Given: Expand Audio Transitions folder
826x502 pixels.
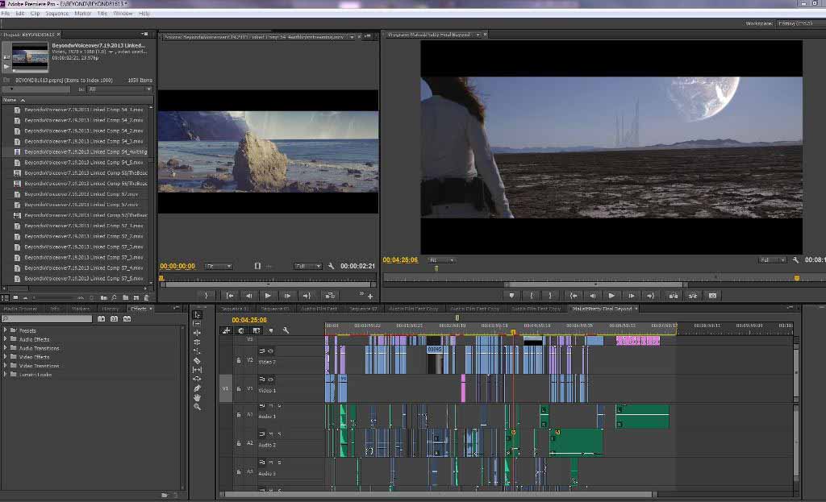Looking at the screenshot, I should pyautogui.click(x=6, y=348).
